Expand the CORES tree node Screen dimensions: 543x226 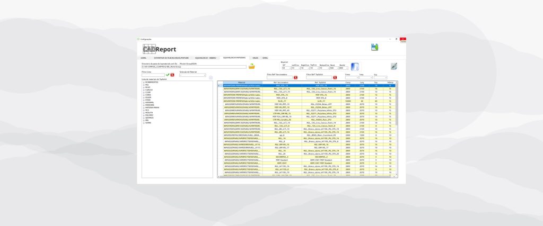click(143, 95)
